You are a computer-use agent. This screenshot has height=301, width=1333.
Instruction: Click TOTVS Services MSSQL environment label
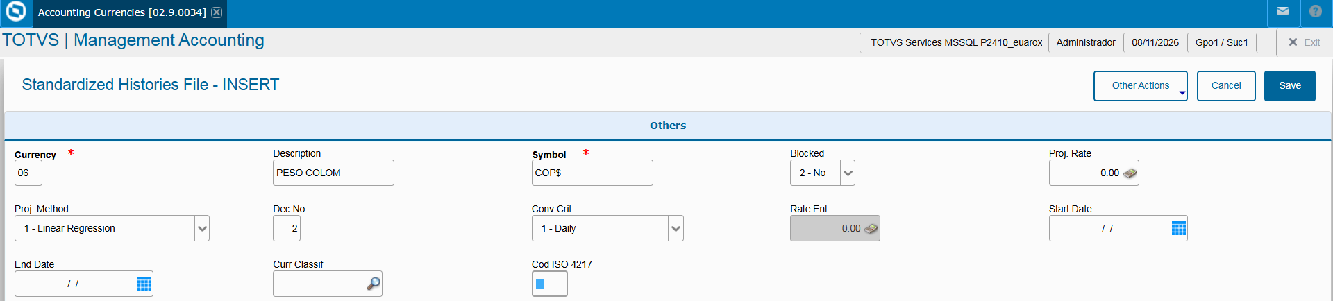(956, 42)
